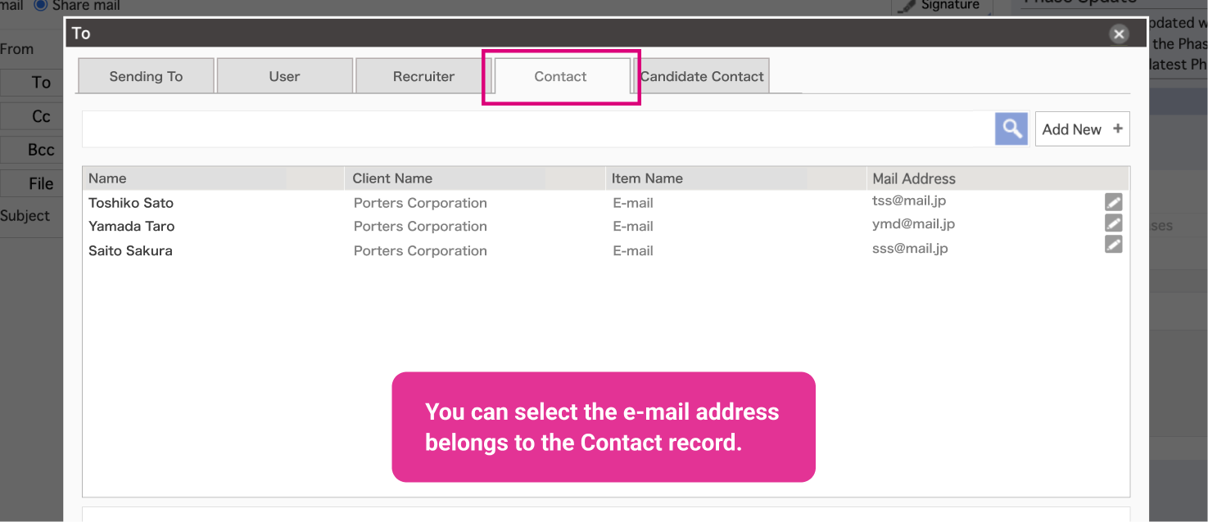
Task: Switch to the User tab
Action: pos(284,76)
